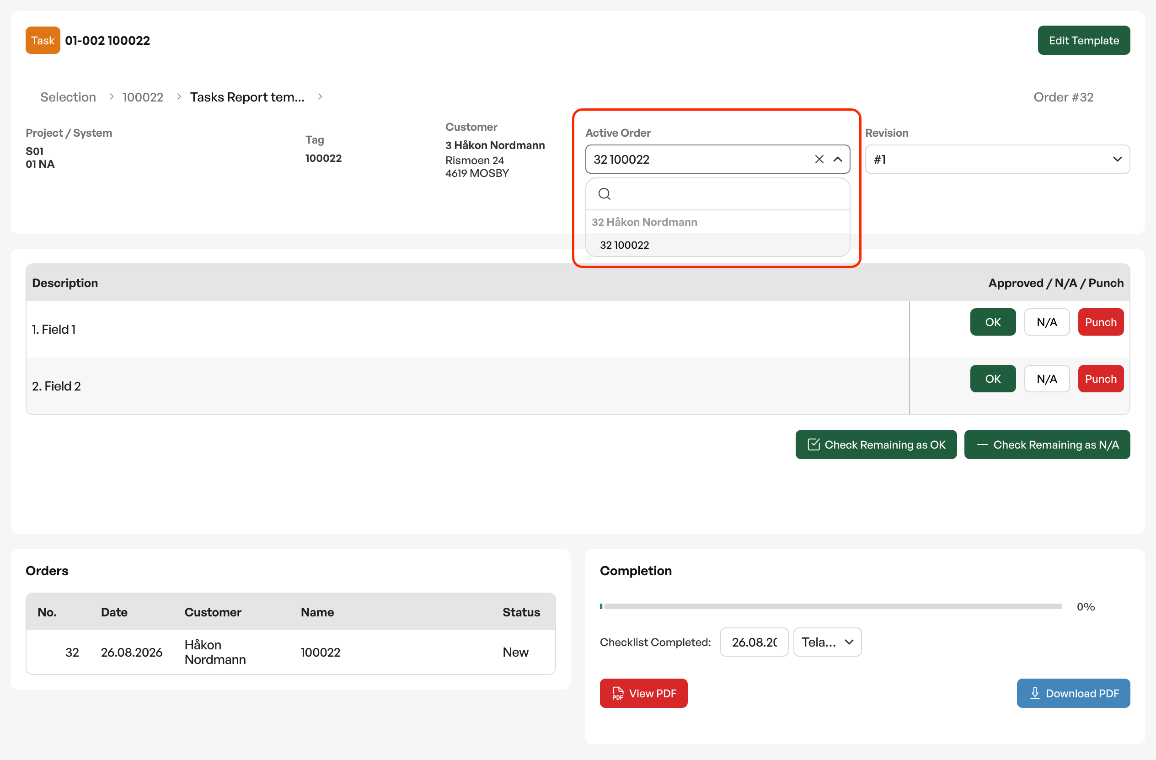1156x760 pixels.
Task: Click the search magnifier icon in dropdown
Action: (604, 194)
